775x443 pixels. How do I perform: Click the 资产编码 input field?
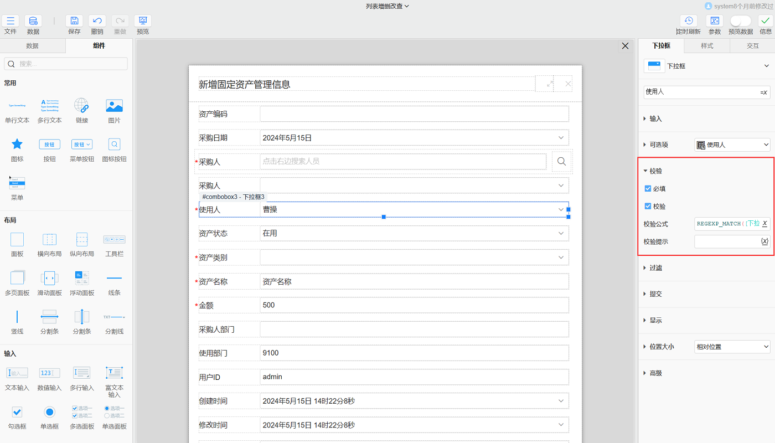coord(414,114)
